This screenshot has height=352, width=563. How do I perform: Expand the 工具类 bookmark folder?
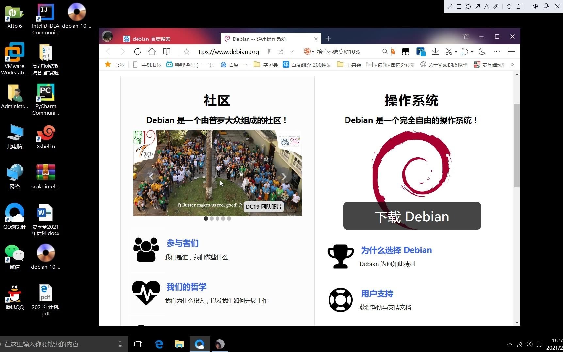click(349, 65)
